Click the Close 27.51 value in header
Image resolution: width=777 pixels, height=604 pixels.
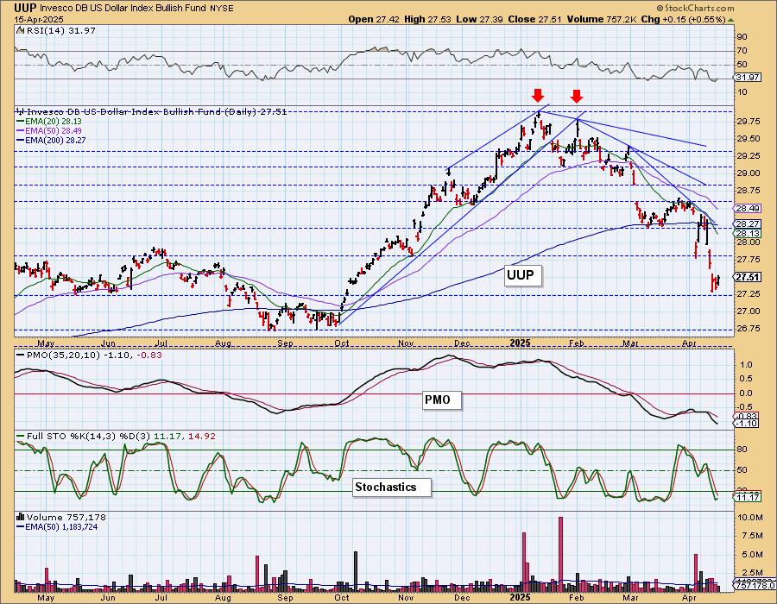(534, 19)
